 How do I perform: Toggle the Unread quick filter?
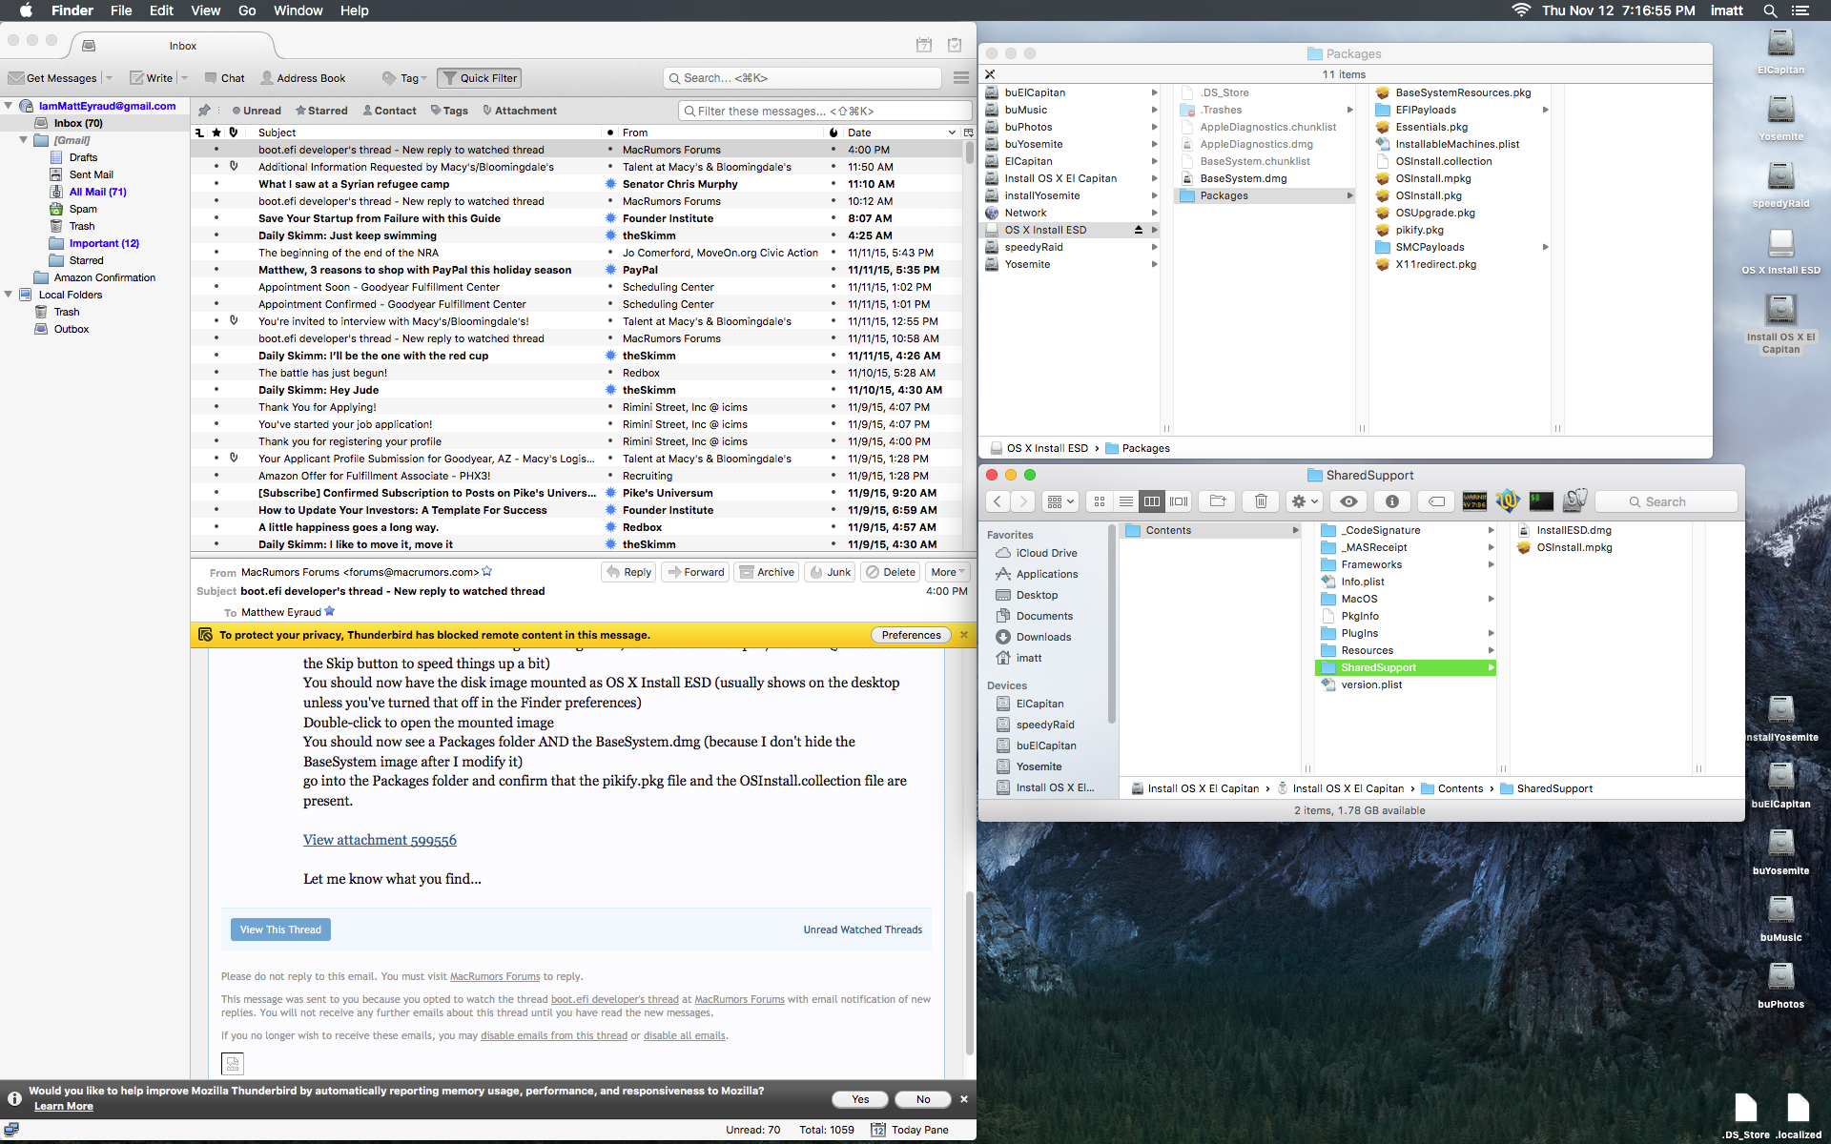tap(257, 111)
